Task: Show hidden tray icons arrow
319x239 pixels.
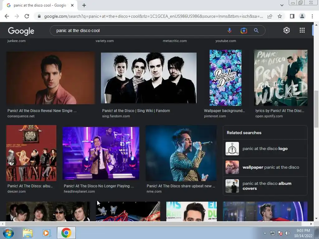Action: click(265, 233)
